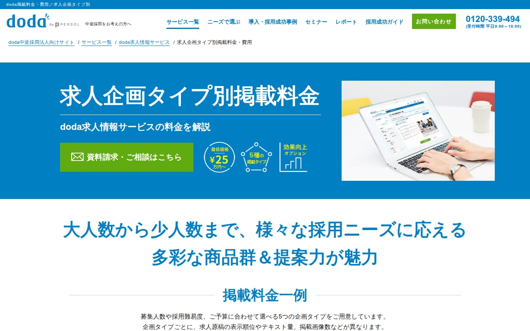Click the doda logo

click(28, 21)
